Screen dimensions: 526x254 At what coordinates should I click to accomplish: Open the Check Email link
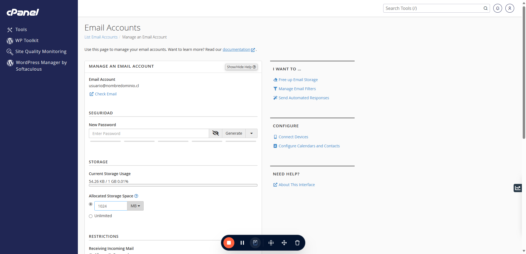coord(106,94)
